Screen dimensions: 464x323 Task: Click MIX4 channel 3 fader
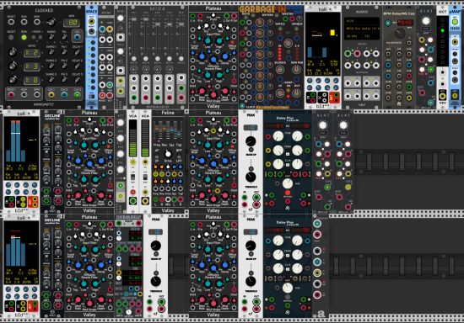point(158,24)
